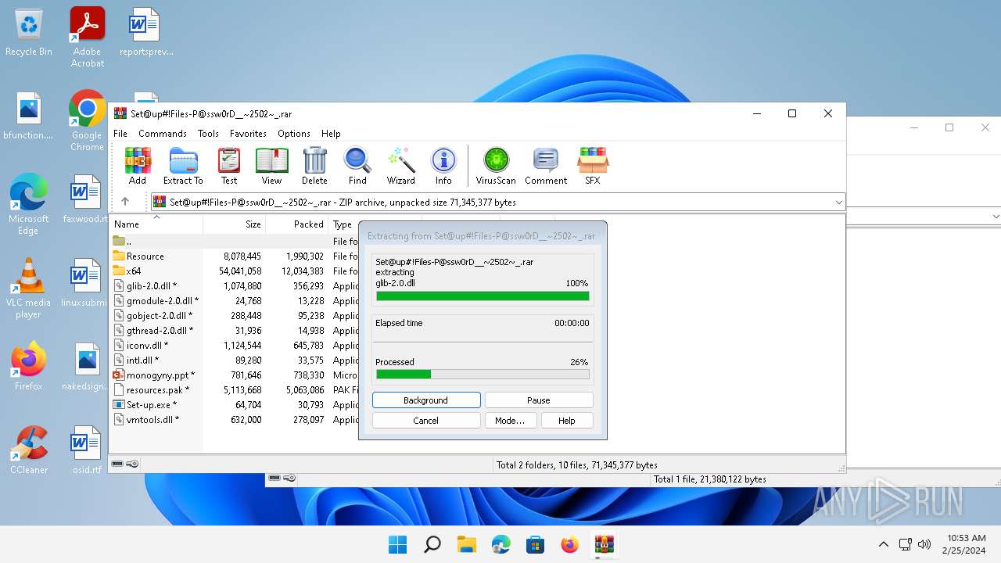The width and height of the screenshot is (1001, 563).
Task: Open the Tools menu
Action: coord(208,134)
